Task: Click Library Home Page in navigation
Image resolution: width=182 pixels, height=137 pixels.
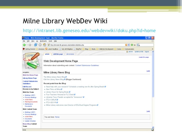Action: (x=30, y=78)
